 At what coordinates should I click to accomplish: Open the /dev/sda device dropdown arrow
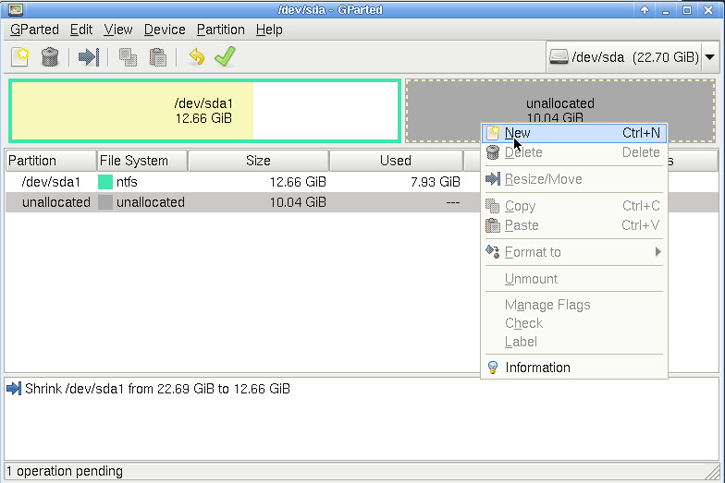click(x=710, y=57)
